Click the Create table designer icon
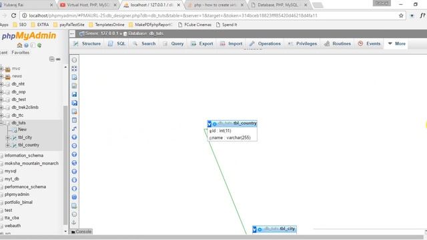This screenshot has height=240, width=427. pos(74,120)
